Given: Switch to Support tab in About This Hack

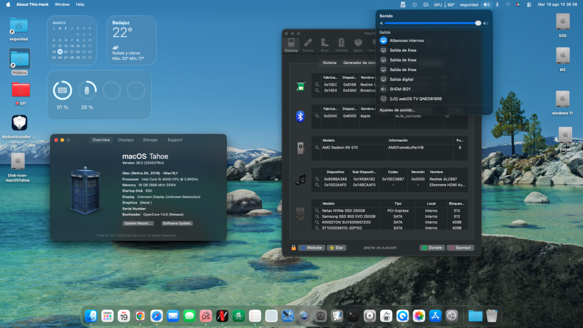Looking at the screenshot, I should (175, 140).
